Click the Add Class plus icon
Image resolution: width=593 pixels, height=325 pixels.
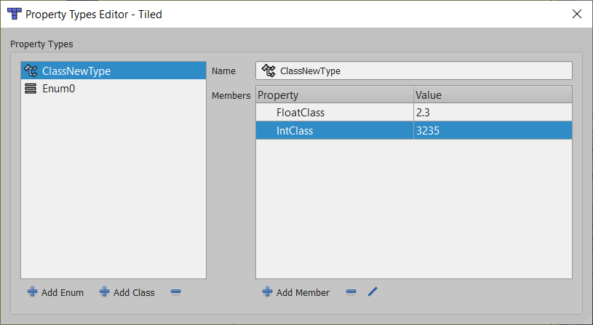[x=104, y=292]
